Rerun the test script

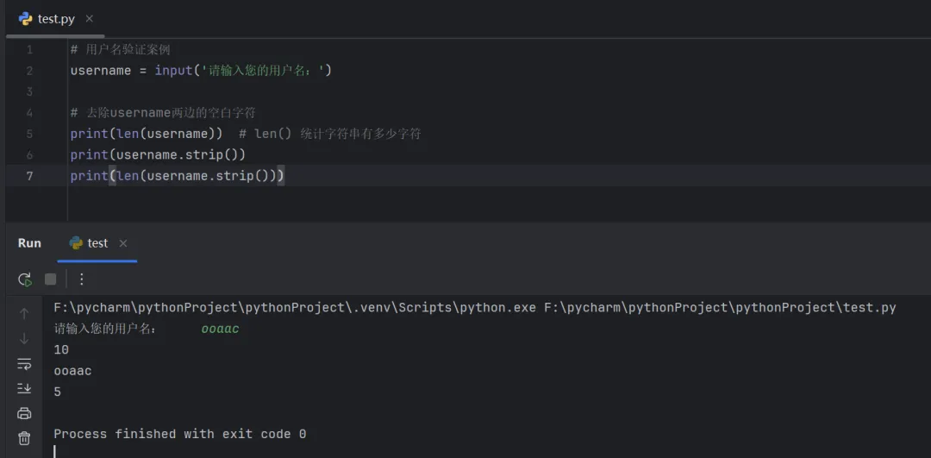pyautogui.click(x=24, y=279)
